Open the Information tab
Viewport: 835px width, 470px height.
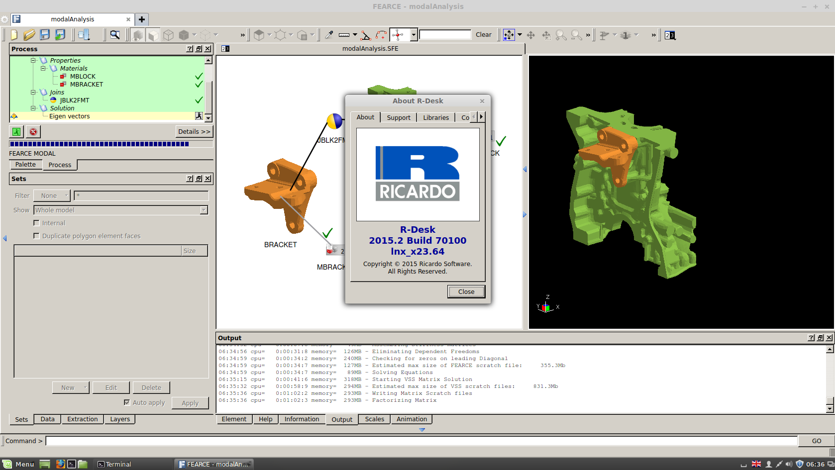pyautogui.click(x=302, y=419)
